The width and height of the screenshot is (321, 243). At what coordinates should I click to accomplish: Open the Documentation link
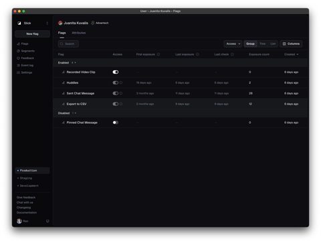point(27,213)
